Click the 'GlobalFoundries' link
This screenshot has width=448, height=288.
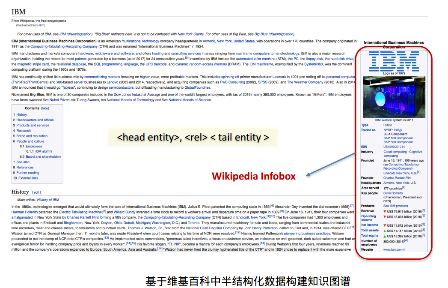[197, 88]
